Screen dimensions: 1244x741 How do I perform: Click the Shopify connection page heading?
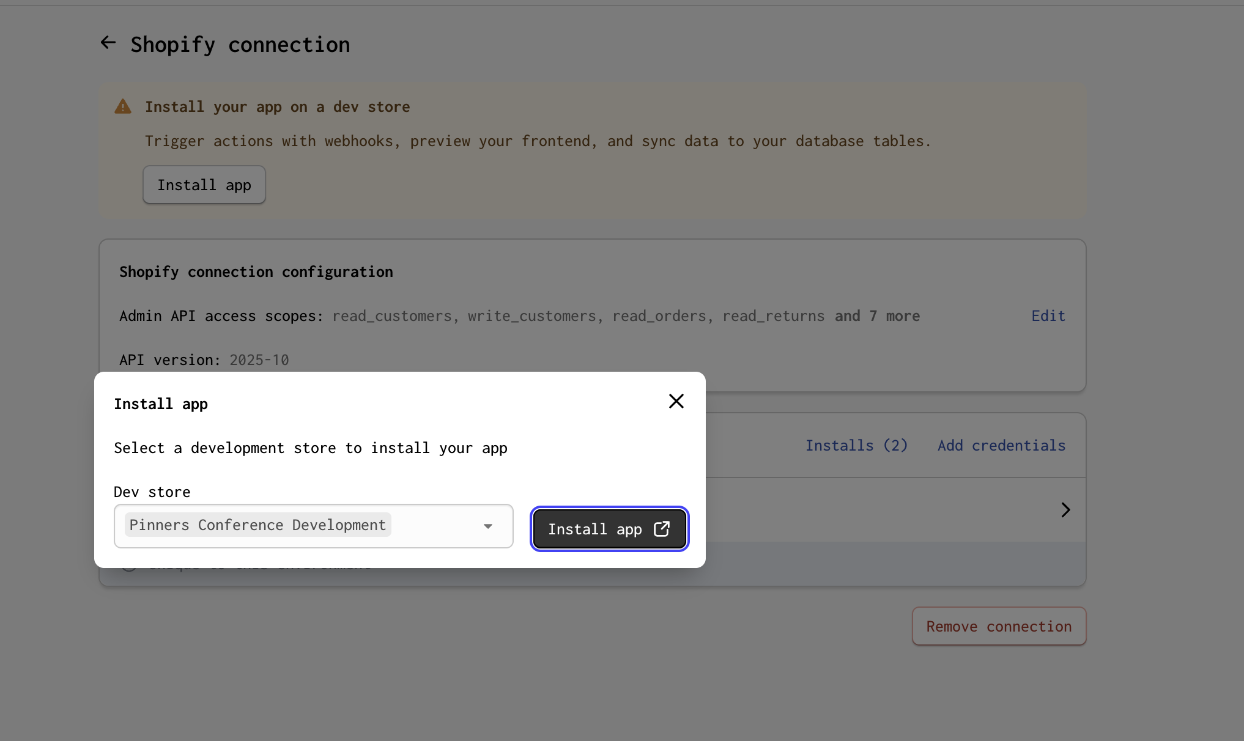tap(240, 45)
